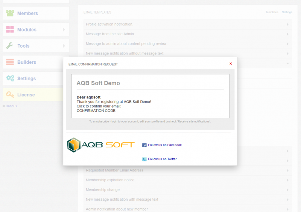Click the Builders stacked-bars icon
The height and width of the screenshot is (212, 301).
tap(10, 62)
